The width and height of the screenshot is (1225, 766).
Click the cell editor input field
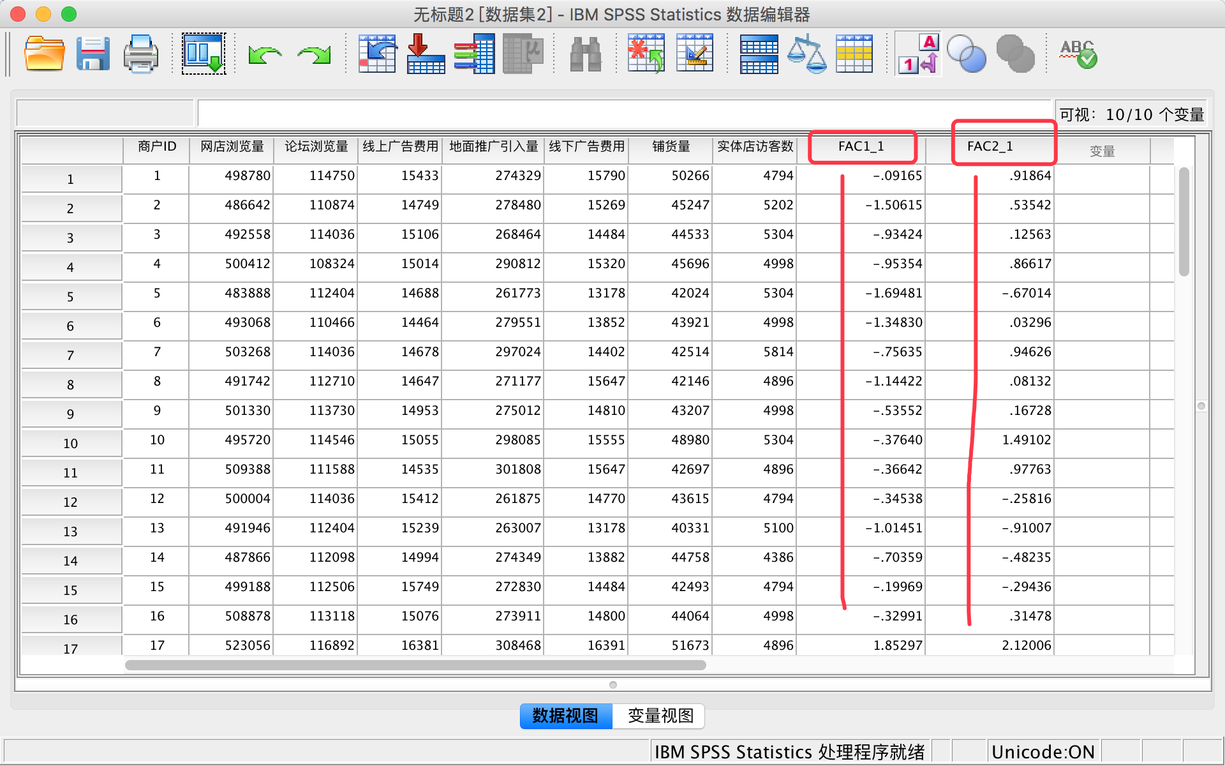(623, 113)
